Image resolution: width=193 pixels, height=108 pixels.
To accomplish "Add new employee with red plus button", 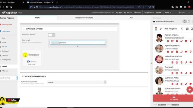I will click(190, 90).
